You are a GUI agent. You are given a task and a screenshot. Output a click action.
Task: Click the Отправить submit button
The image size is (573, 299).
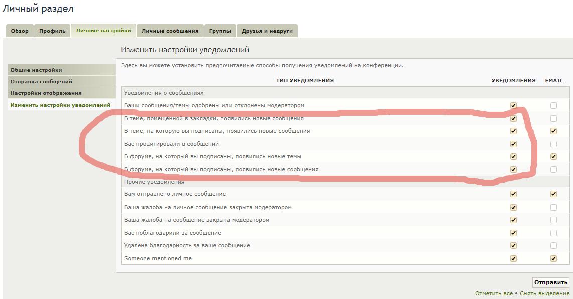(550, 282)
